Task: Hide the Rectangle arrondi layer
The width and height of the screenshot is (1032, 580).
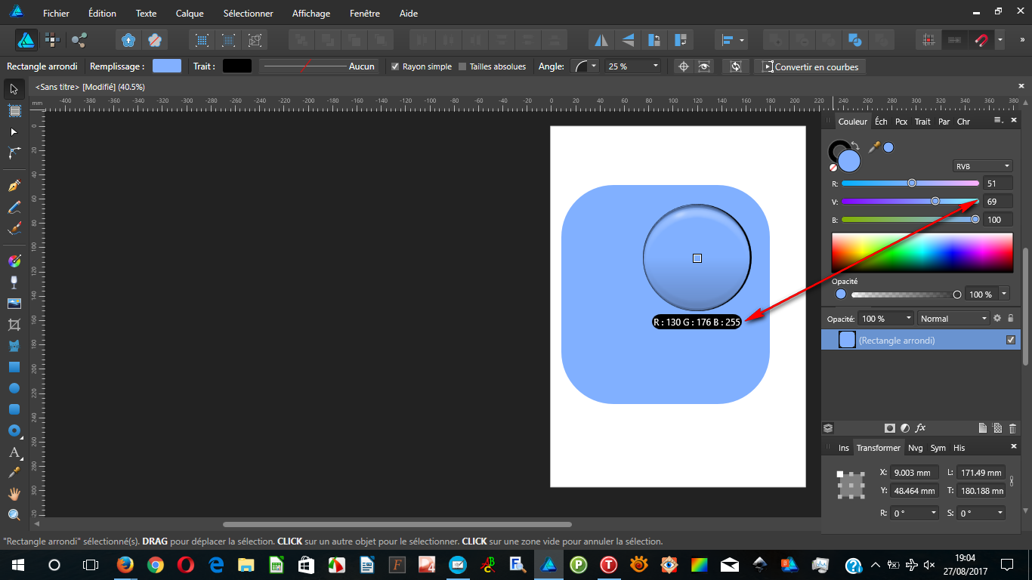Action: (1011, 341)
